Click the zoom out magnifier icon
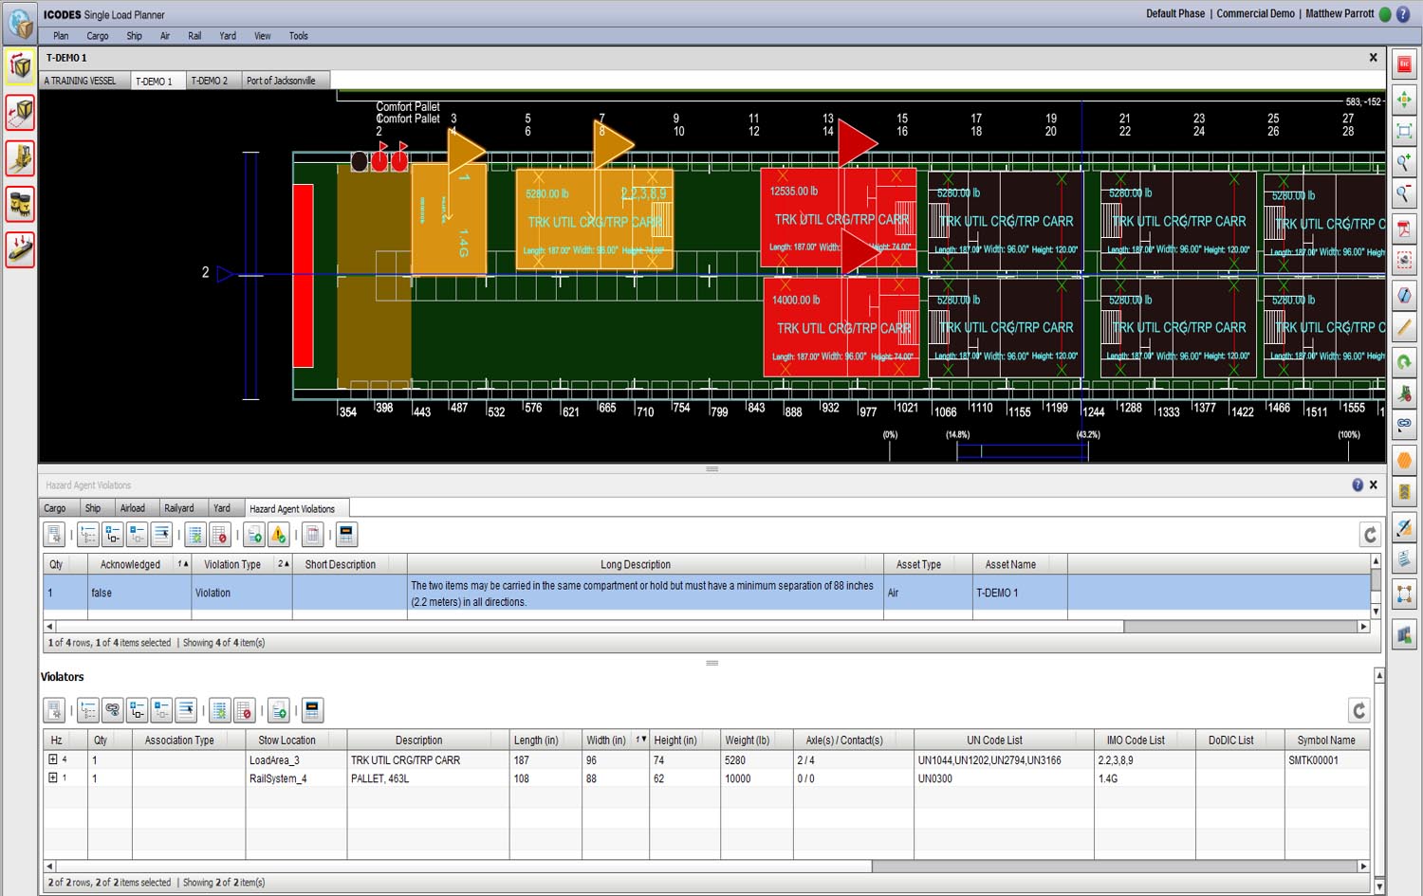Screen dimensions: 1423x896 1404,194
